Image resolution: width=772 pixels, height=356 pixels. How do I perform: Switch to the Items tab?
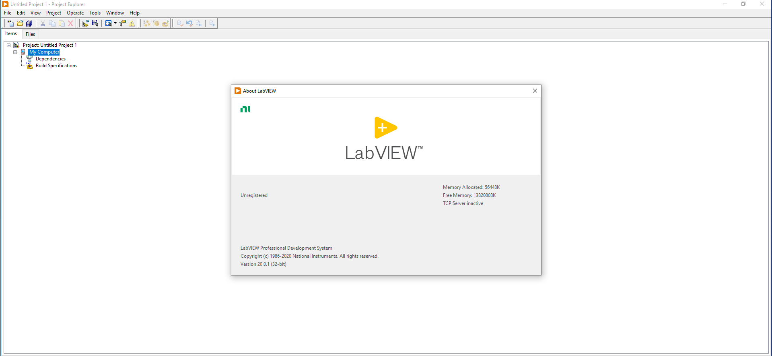11,34
